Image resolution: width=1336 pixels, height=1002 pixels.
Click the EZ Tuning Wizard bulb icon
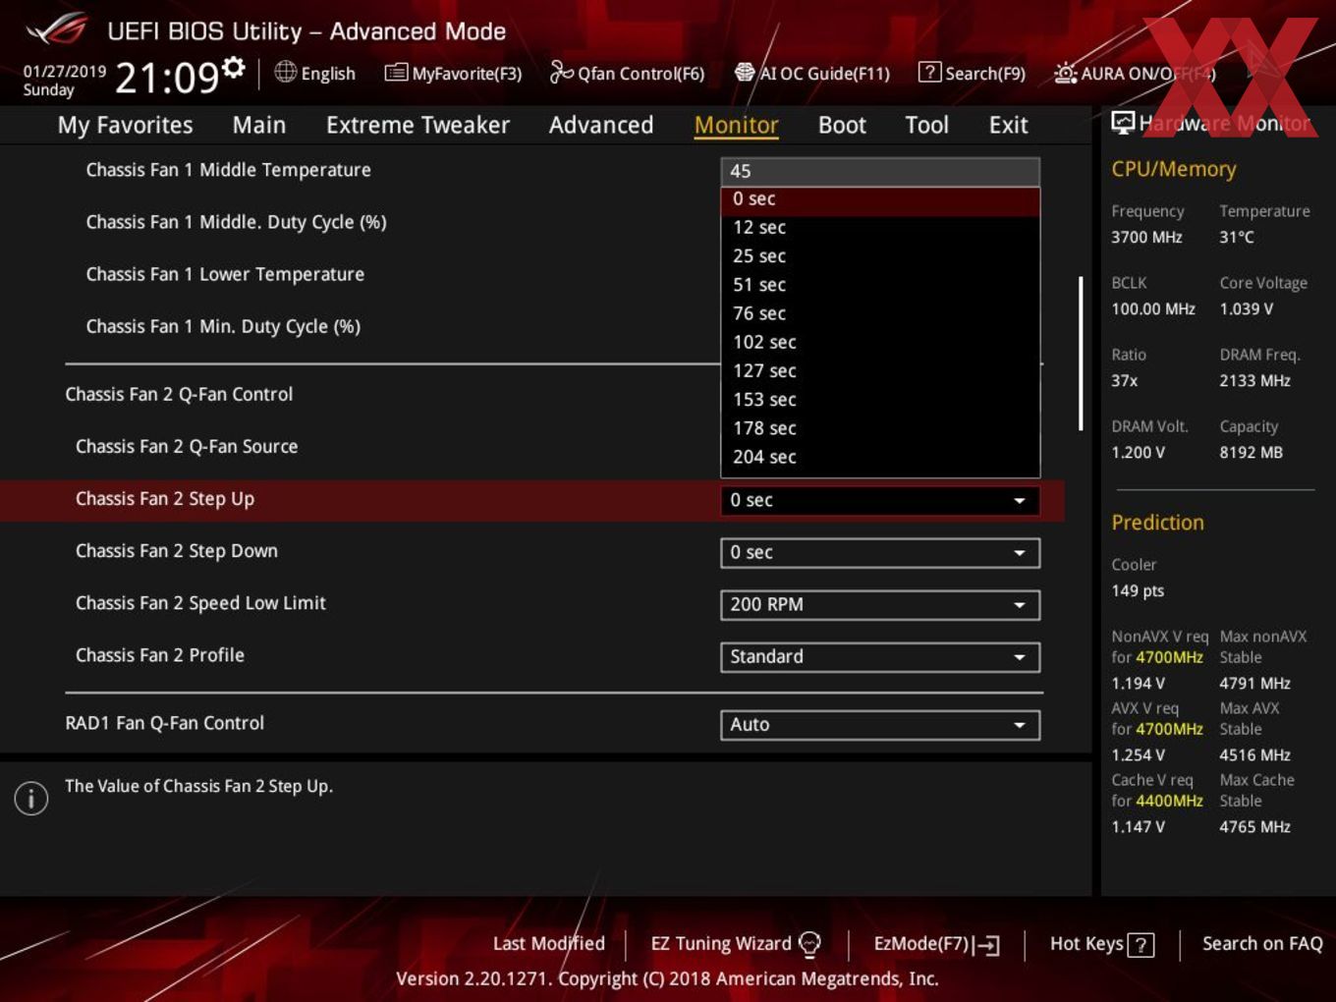(809, 944)
